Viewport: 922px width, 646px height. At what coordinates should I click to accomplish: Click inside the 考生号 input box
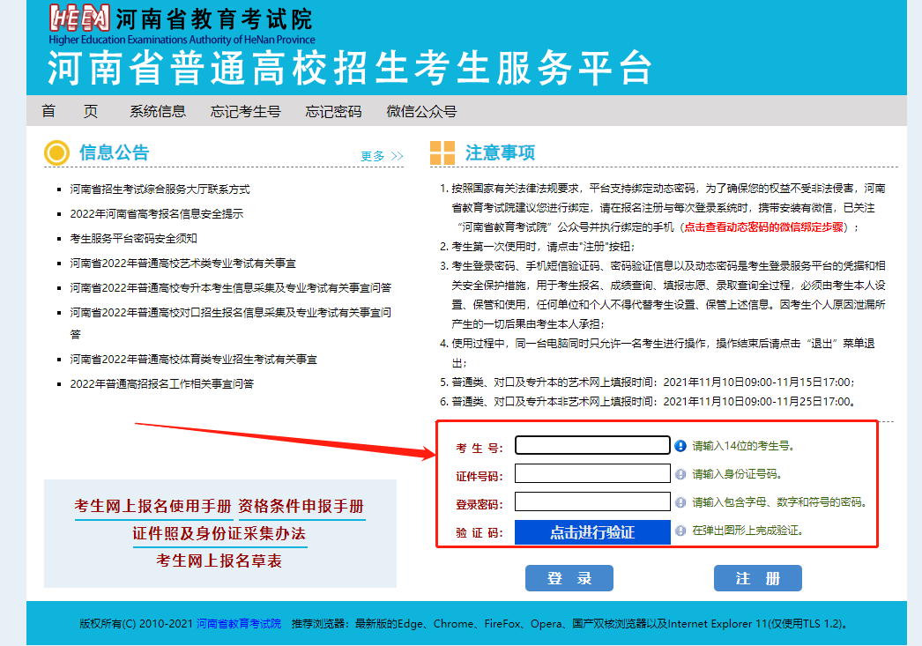(x=592, y=445)
